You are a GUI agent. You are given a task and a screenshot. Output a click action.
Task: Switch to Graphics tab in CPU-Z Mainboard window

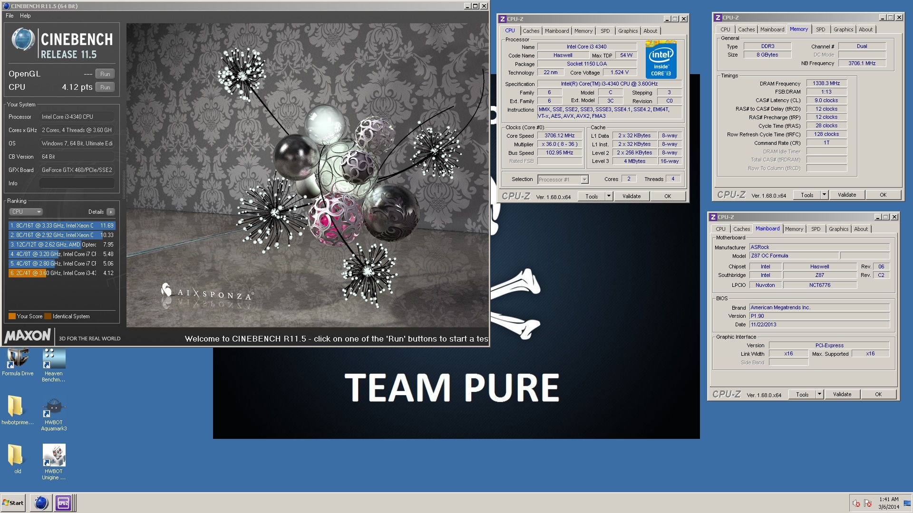pos(838,229)
